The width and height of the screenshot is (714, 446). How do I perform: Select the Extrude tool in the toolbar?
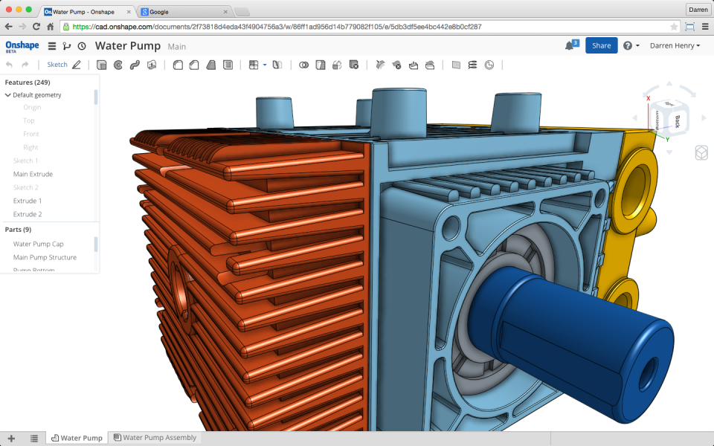(x=103, y=65)
